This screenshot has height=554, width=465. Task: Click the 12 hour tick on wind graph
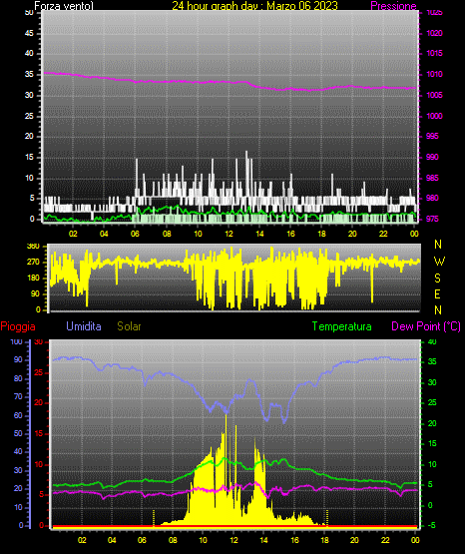tap(229, 234)
